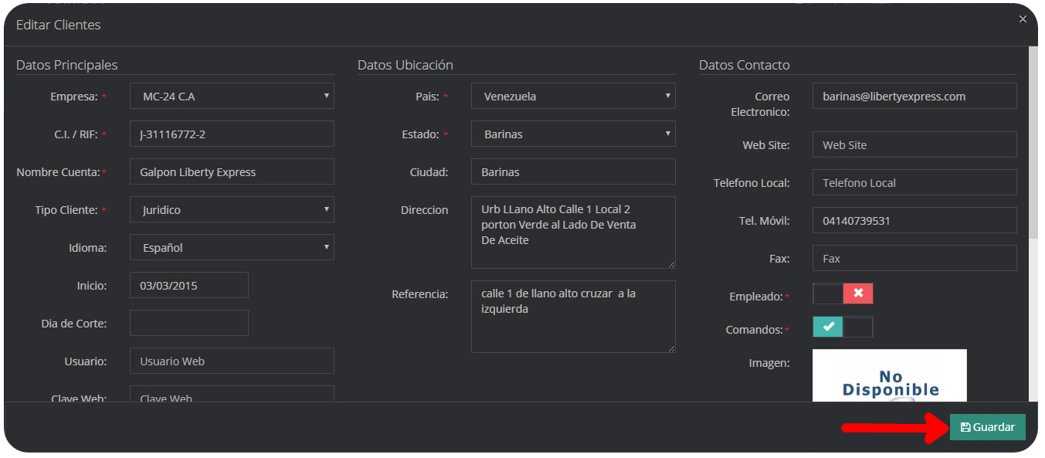The height and width of the screenshot is (458, 1045).
Task: Click the save icon on the Guardar button
Action: [x=965, y=426]
